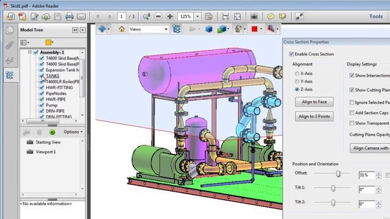The width and height of the screenshot is (390, 219).
Task: Collapse the Model Tree panel
Action: pos(75,30)
